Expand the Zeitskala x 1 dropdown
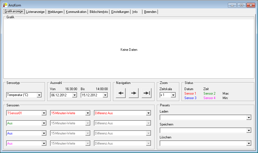The width and height of the screenshot is (258, 153). [173, 95]
